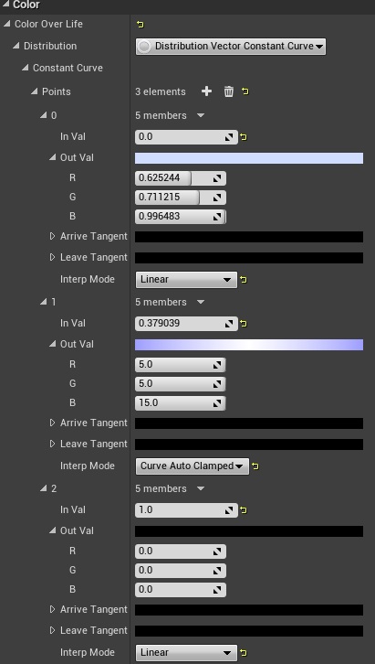Reset point 0 Linear interp mode
This screenshot has width=375, height=664.
tap(244, 280)
